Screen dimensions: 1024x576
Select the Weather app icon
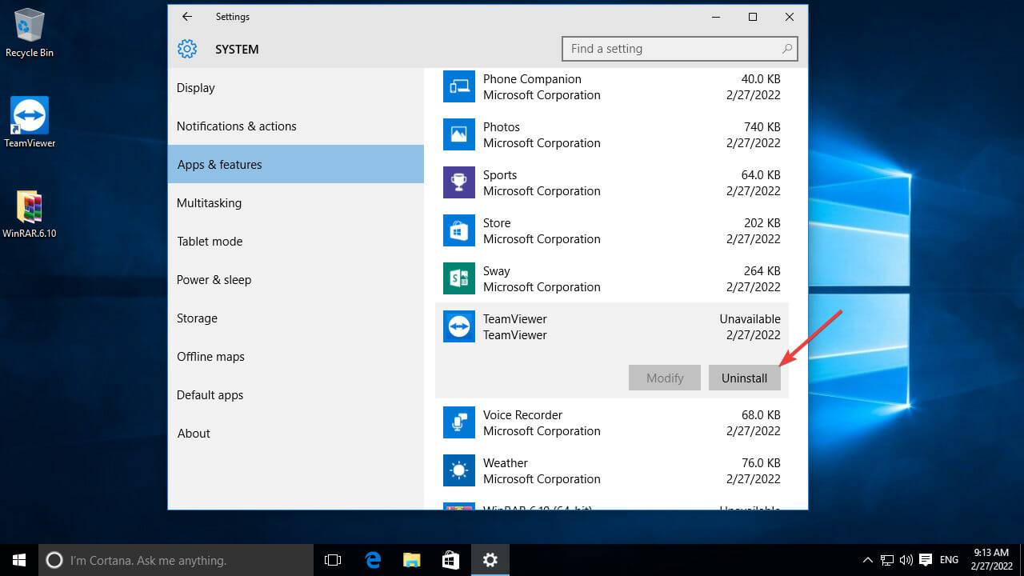click(458, 470)
